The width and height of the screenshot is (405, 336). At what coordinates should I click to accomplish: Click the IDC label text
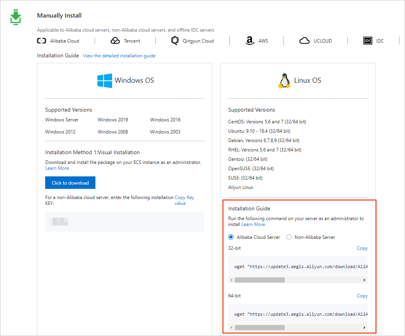pyautogui.click(x=380, y=41)
